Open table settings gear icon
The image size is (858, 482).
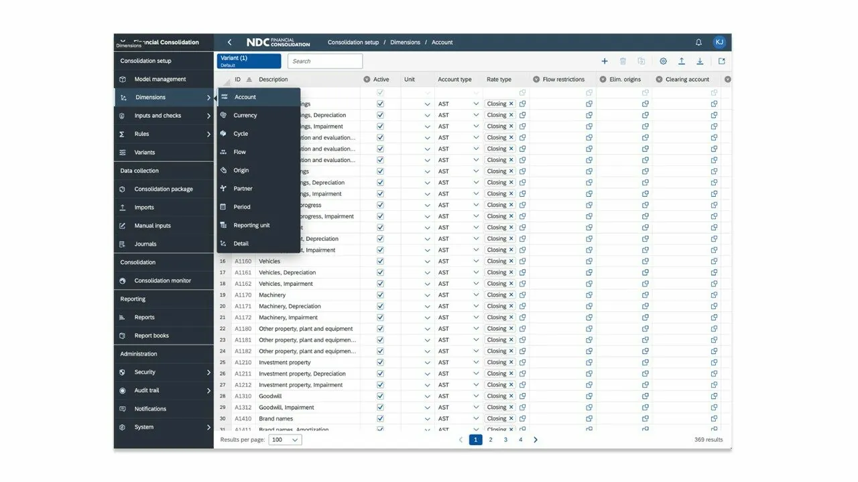(x=663, y=61)
